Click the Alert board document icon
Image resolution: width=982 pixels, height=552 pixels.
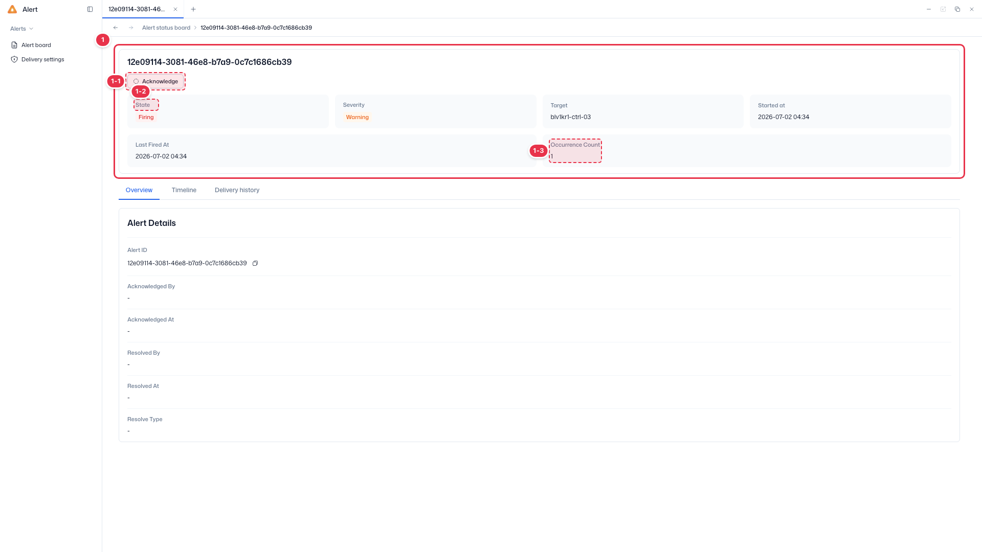pos(14,45)
